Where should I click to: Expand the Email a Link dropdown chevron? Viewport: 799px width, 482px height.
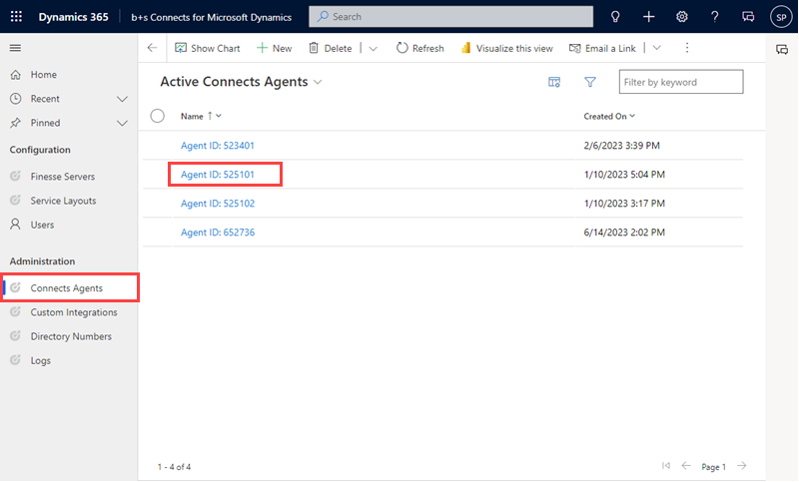point(657,48)
